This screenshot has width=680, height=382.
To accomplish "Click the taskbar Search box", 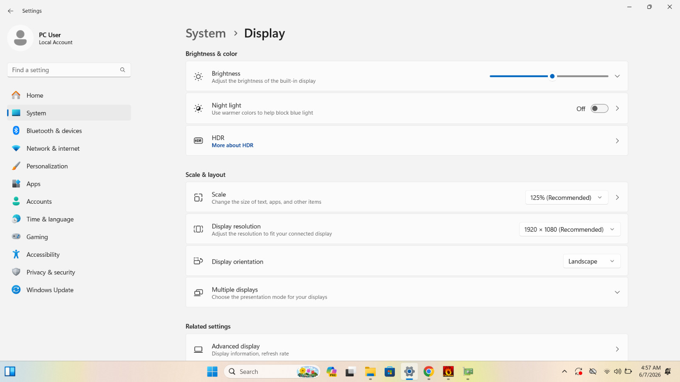I will (272, 372).
